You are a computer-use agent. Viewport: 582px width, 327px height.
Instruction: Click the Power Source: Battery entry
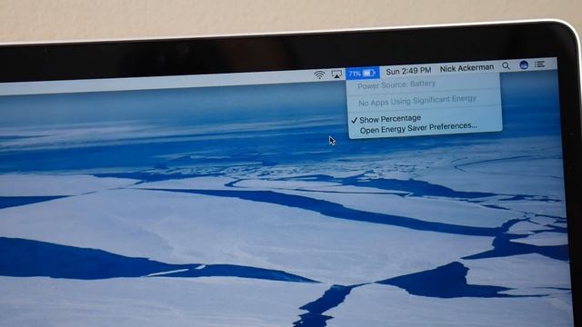(x=396, y=84)
